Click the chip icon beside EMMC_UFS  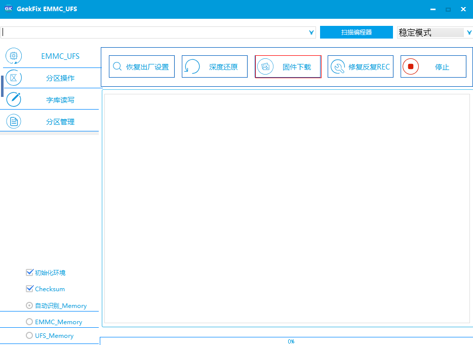[14, 56]
